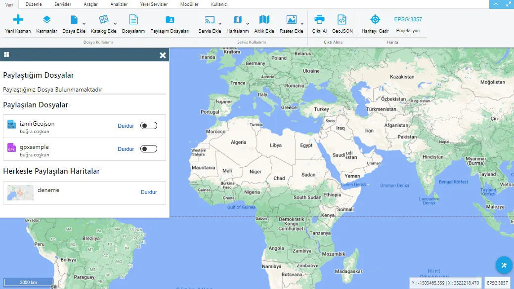This screenshot has height=289, width=514.
Task: Click the blue round tools button on map
Action: [x=504, y=265]
